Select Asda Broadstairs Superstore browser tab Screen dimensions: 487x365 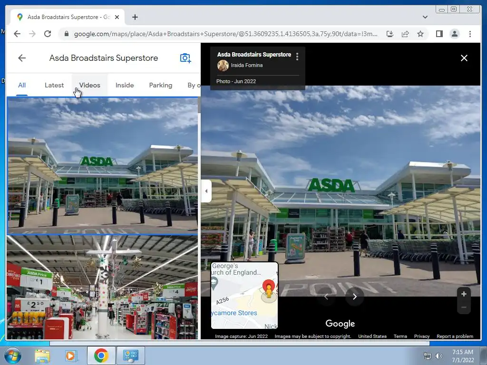point(68,17)
